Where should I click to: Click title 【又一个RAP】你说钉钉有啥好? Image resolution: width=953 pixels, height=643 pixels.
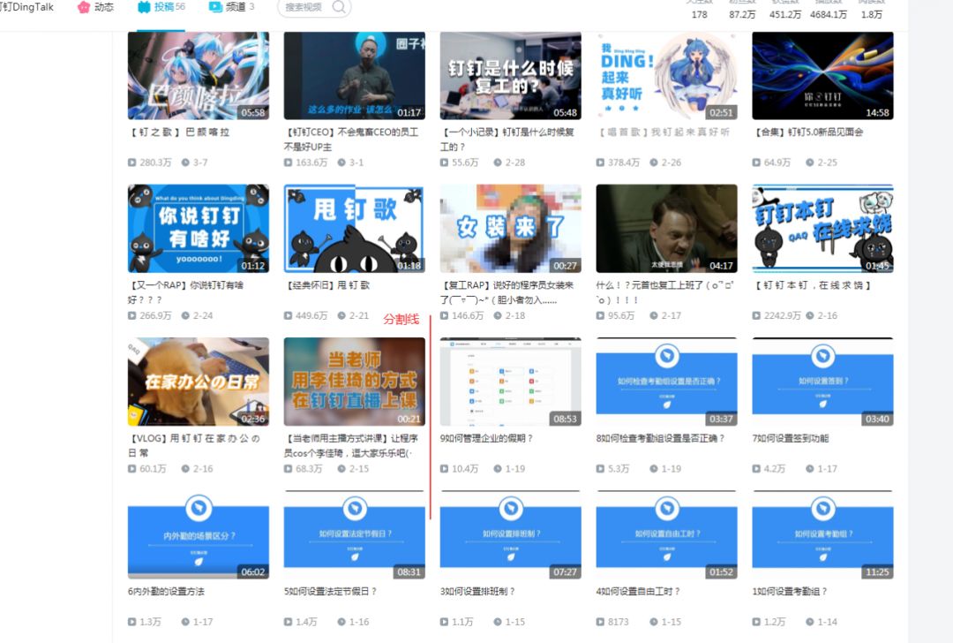[x=186, y=292]
